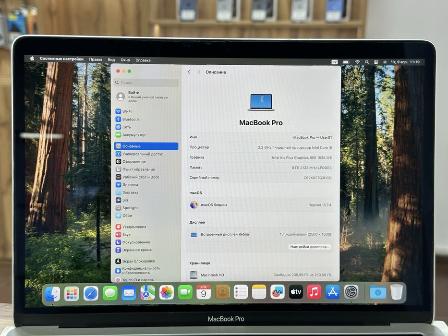Open Оформление appearance settings
448x336 pixels.
pyautogui.click(x=146, y=161)
